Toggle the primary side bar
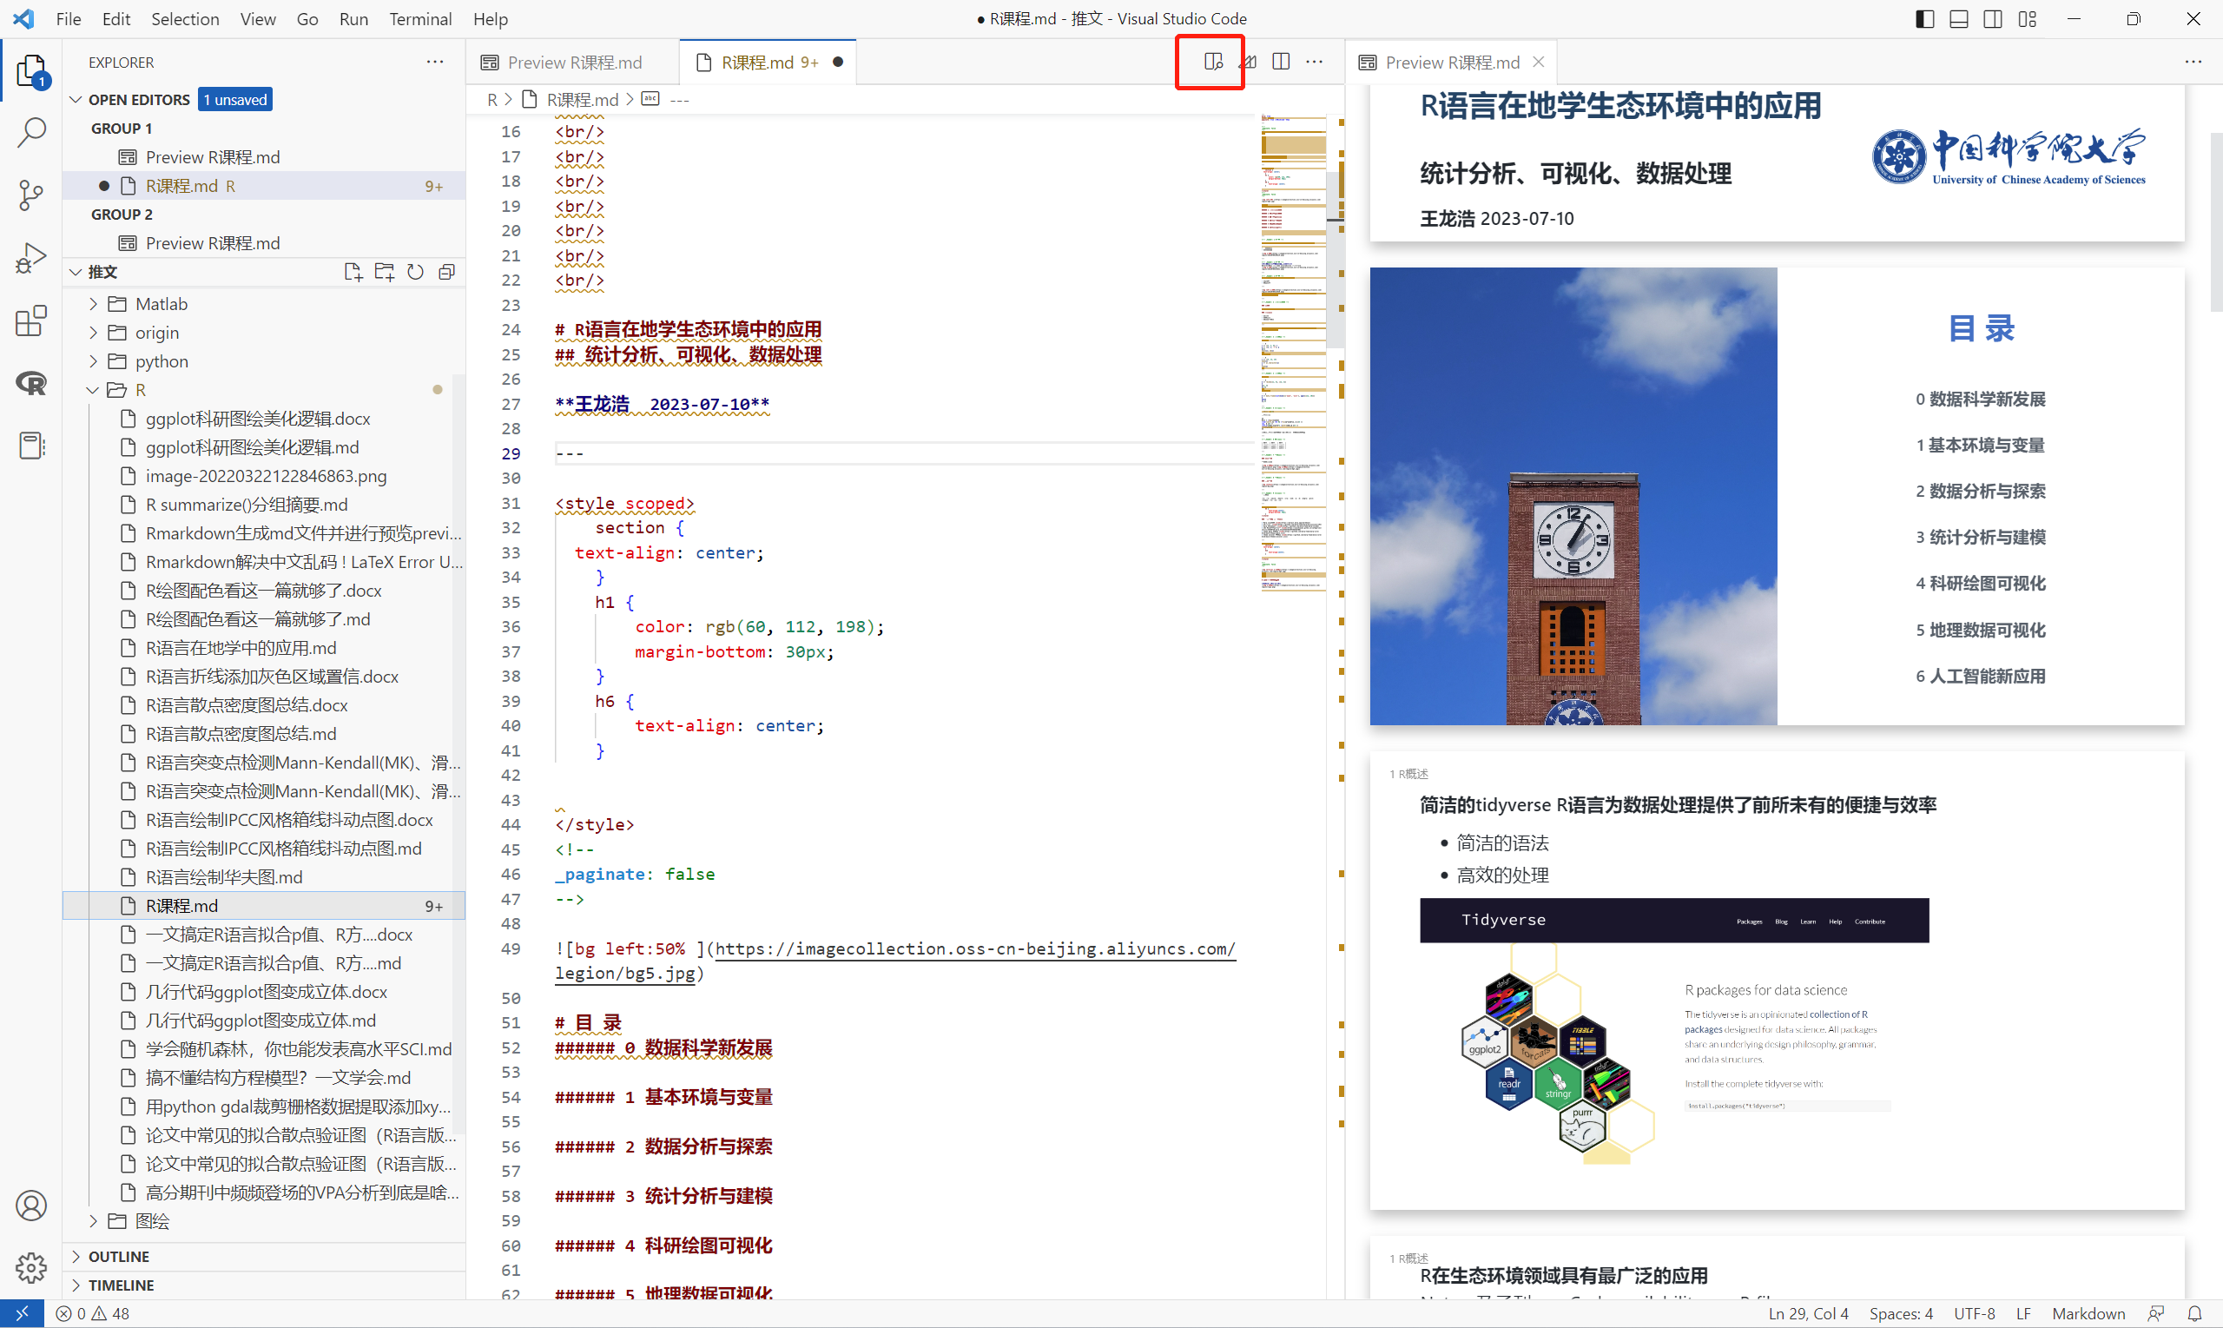 [x=1925, y=19]
